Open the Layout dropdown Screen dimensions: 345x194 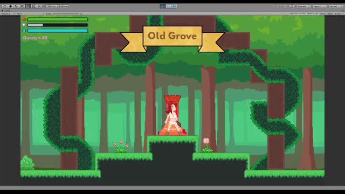336,6
